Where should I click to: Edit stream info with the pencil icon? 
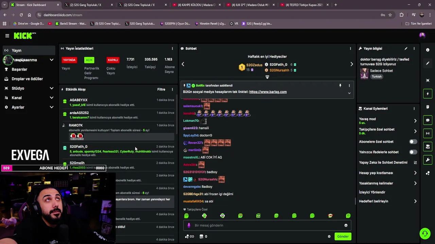406,48
